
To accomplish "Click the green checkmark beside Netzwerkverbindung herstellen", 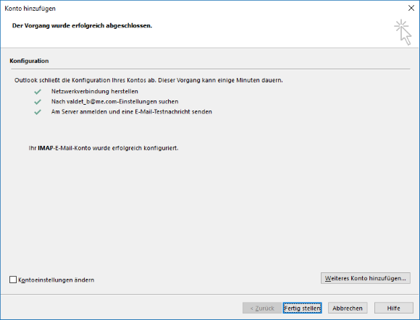I will pos(38,92).
